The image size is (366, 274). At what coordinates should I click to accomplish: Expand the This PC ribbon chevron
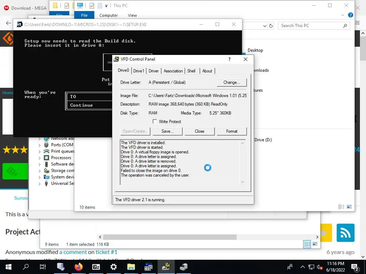[343, 15]
